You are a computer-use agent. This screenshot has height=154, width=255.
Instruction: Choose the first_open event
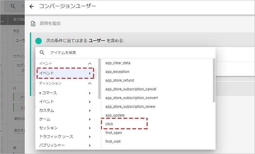point(113,132)
